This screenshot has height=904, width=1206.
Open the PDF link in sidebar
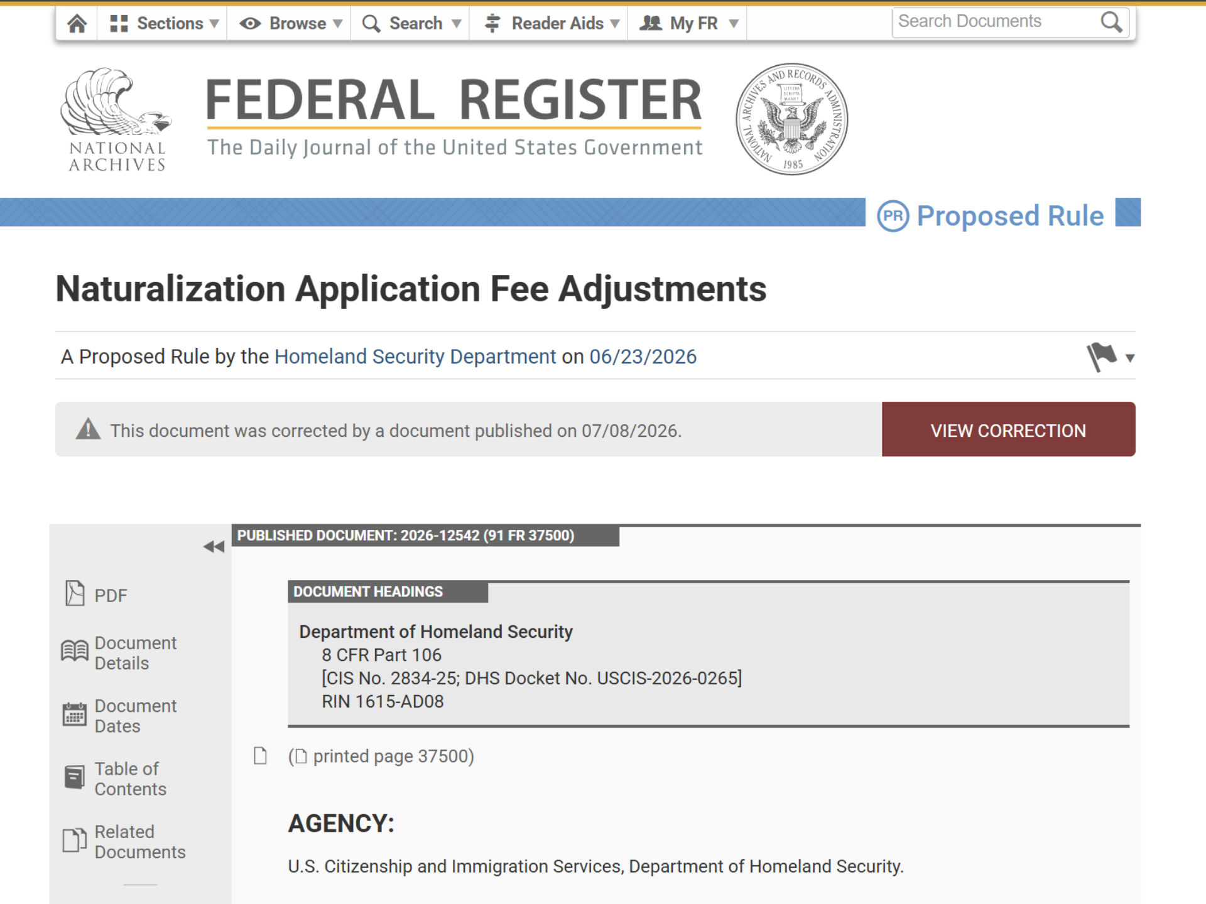(x=111, y=595)
